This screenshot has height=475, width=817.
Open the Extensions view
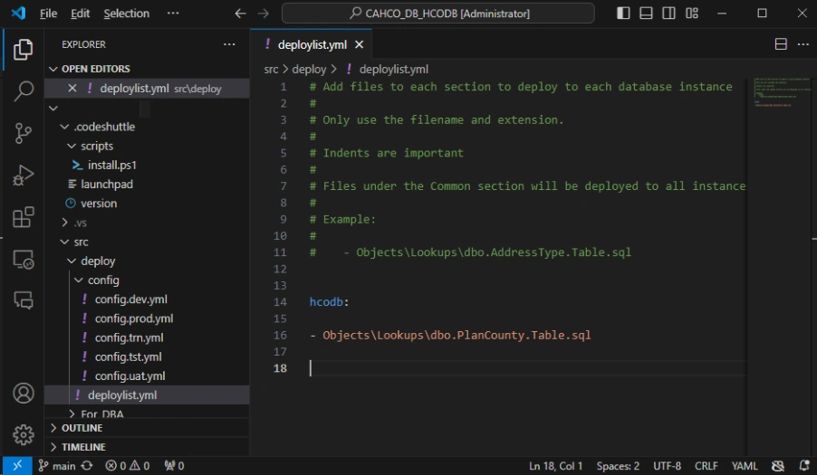click(24, 217)
